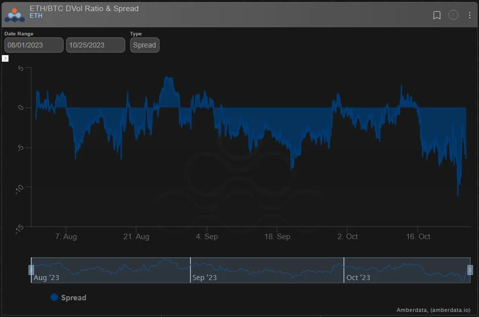Open the Spread type dropdown
479x317 pixels.
pyautogui.click(x=145, y=45)
